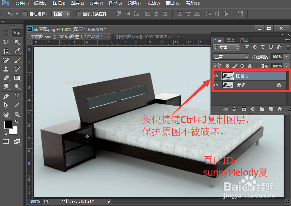Delete the layer with the trash icon

point(280,109)
